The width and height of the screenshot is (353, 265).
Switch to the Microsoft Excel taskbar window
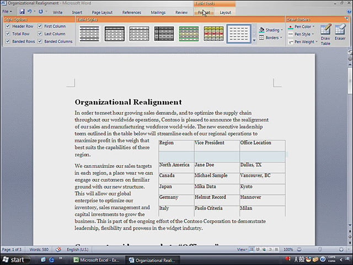point(98,260)
